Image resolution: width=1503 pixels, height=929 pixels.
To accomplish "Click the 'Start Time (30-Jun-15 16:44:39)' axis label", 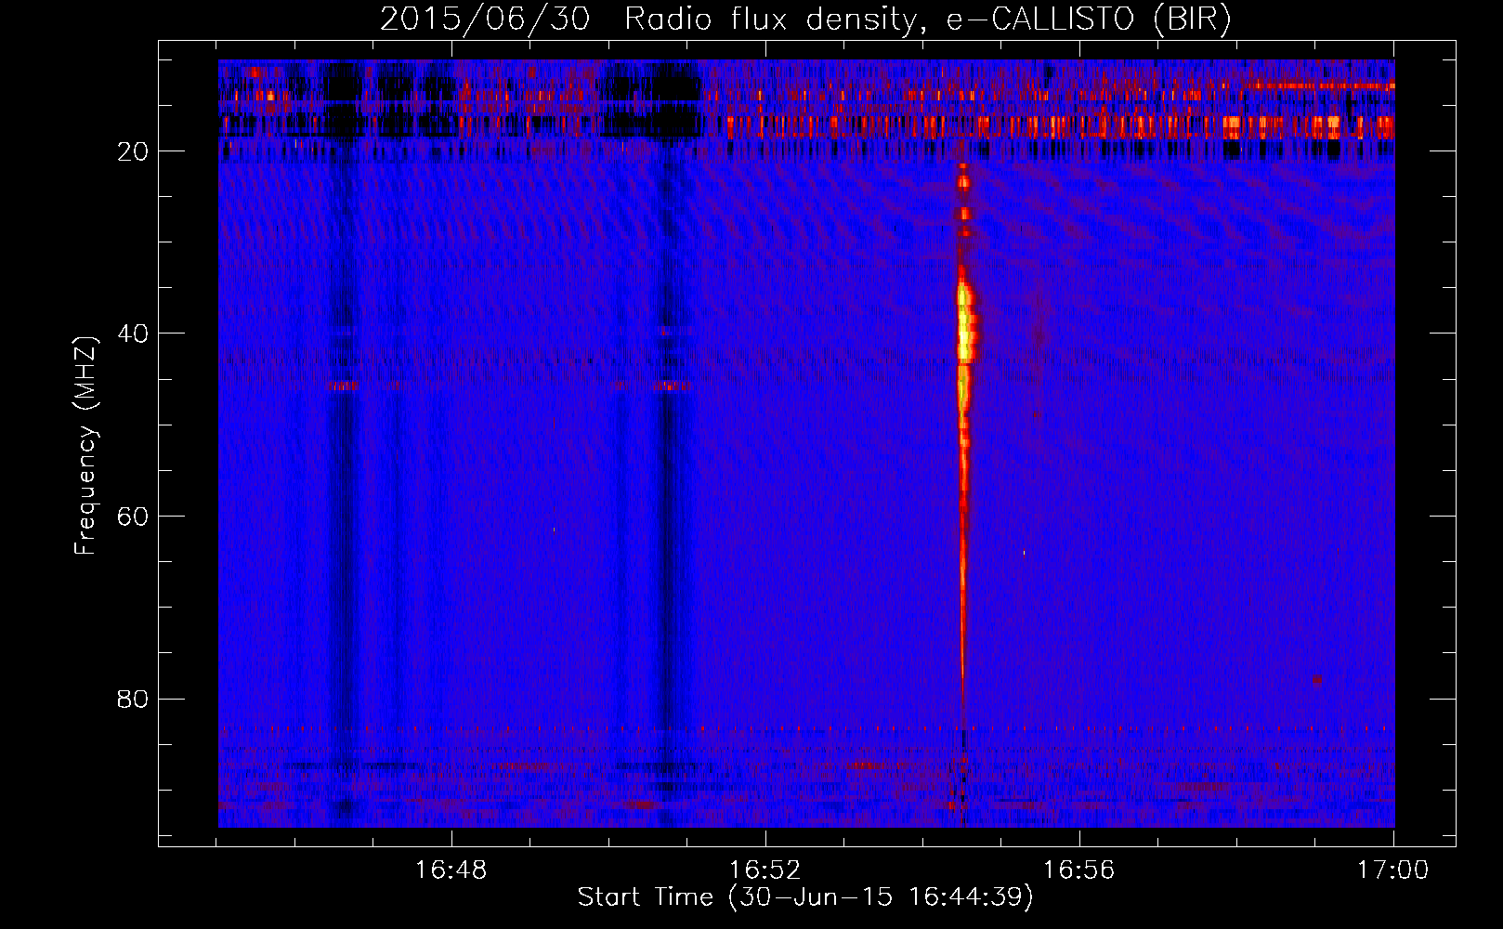I will tap(805, 897).
